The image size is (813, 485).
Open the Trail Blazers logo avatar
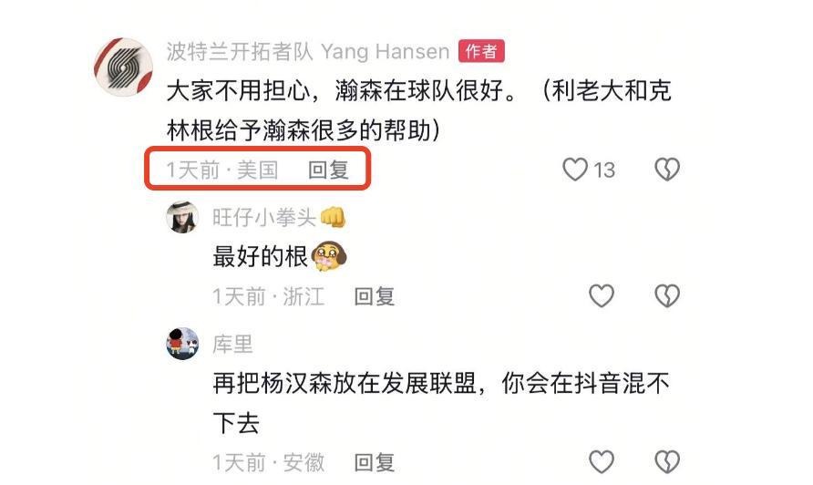pyautogui.click(x=123, y=67)
